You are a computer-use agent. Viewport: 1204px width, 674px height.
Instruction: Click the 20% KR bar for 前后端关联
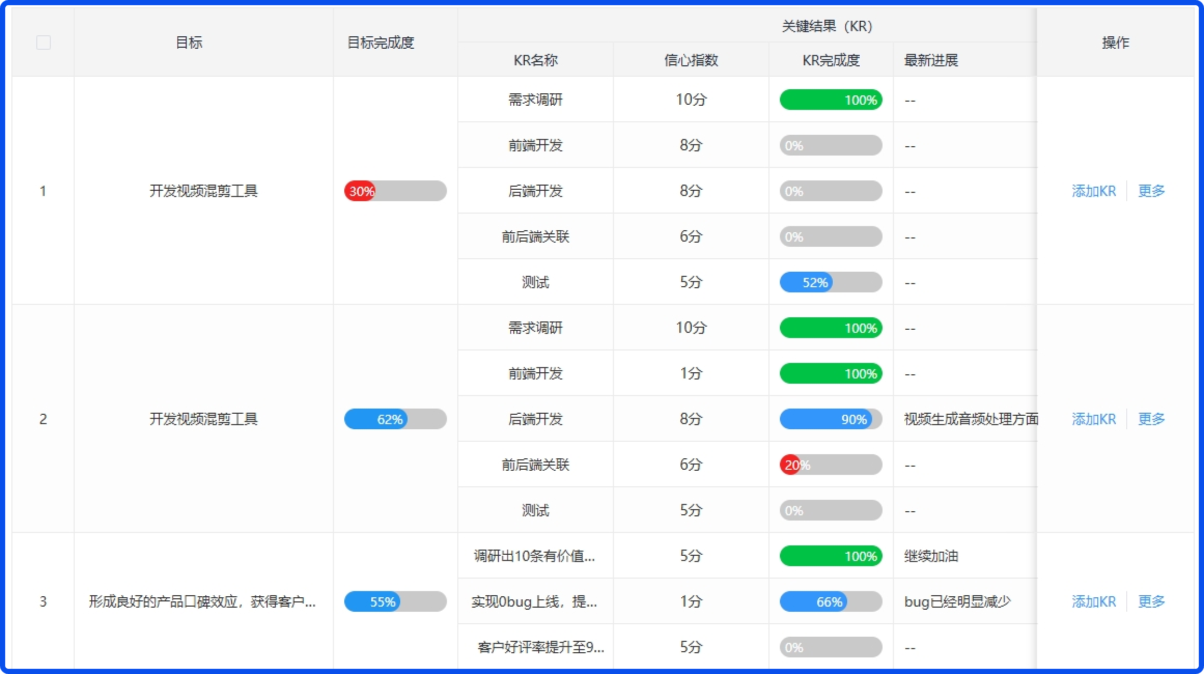(830, 465)
